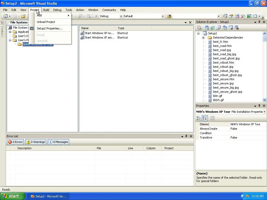Click the Setup2 taskbar button

(x=48, y=196)
